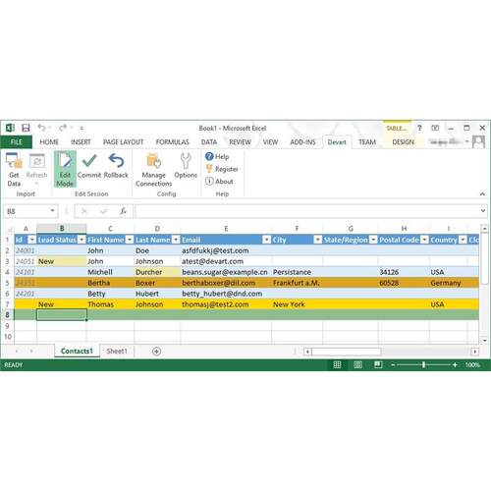
Task: Switch to the ADD-INS tab
Action: (x=302, y=142)
